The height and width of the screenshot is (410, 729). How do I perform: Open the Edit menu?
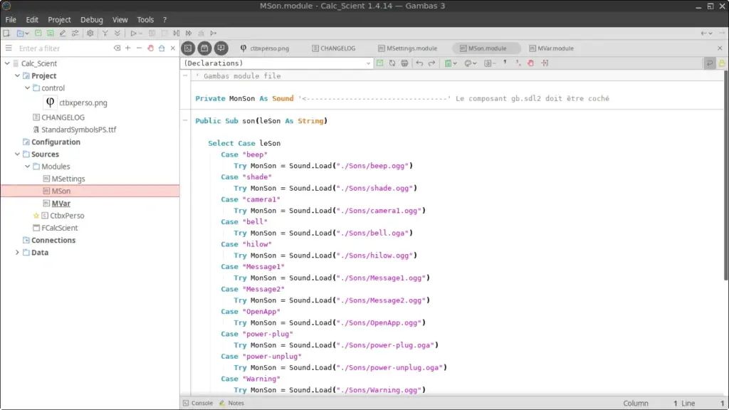tap(32, 19)
